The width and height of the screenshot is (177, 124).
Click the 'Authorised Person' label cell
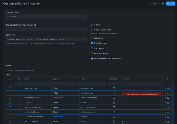click(x=38, y=112)
